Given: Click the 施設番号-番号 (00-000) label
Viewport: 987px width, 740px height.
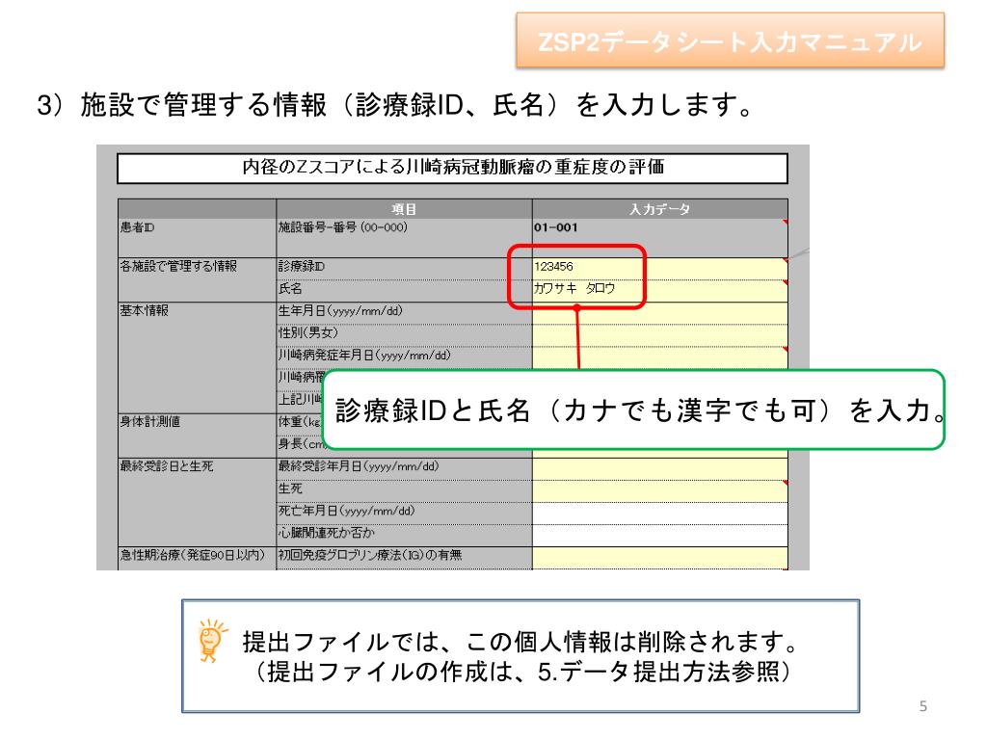Looking at the screenshot, I should tap(343, 227).
